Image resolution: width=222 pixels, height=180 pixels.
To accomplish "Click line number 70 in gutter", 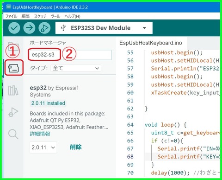I will pyautogui.click(x=130, y=173).
